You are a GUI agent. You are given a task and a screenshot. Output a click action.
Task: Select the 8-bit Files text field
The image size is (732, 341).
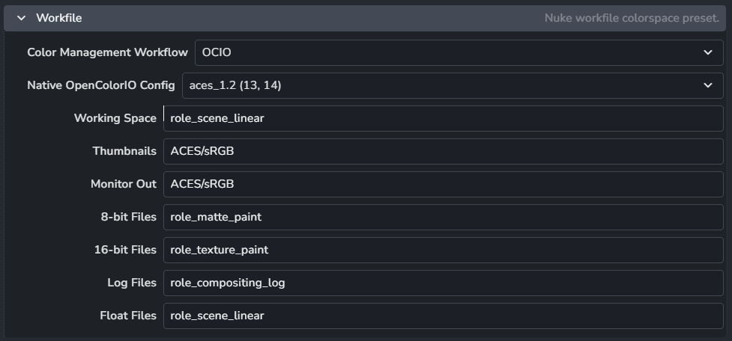[443, 217]
